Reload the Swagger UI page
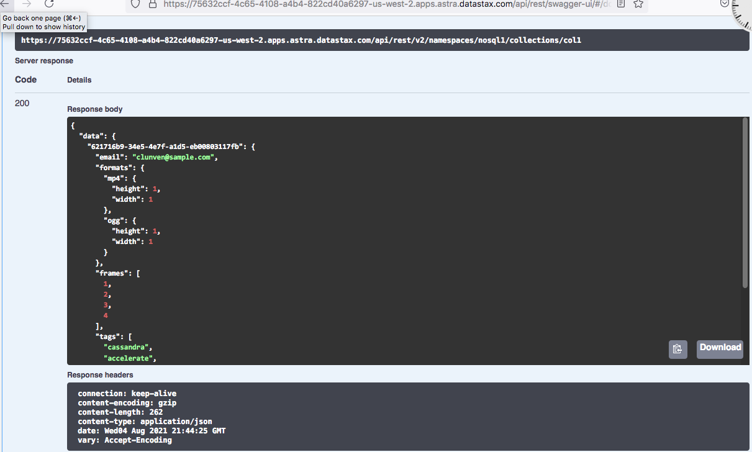This screenshot has height=452, width=752. point(49,4)
